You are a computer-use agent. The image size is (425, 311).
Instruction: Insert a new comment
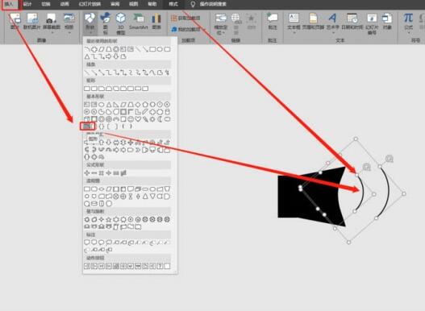(273, 22)
